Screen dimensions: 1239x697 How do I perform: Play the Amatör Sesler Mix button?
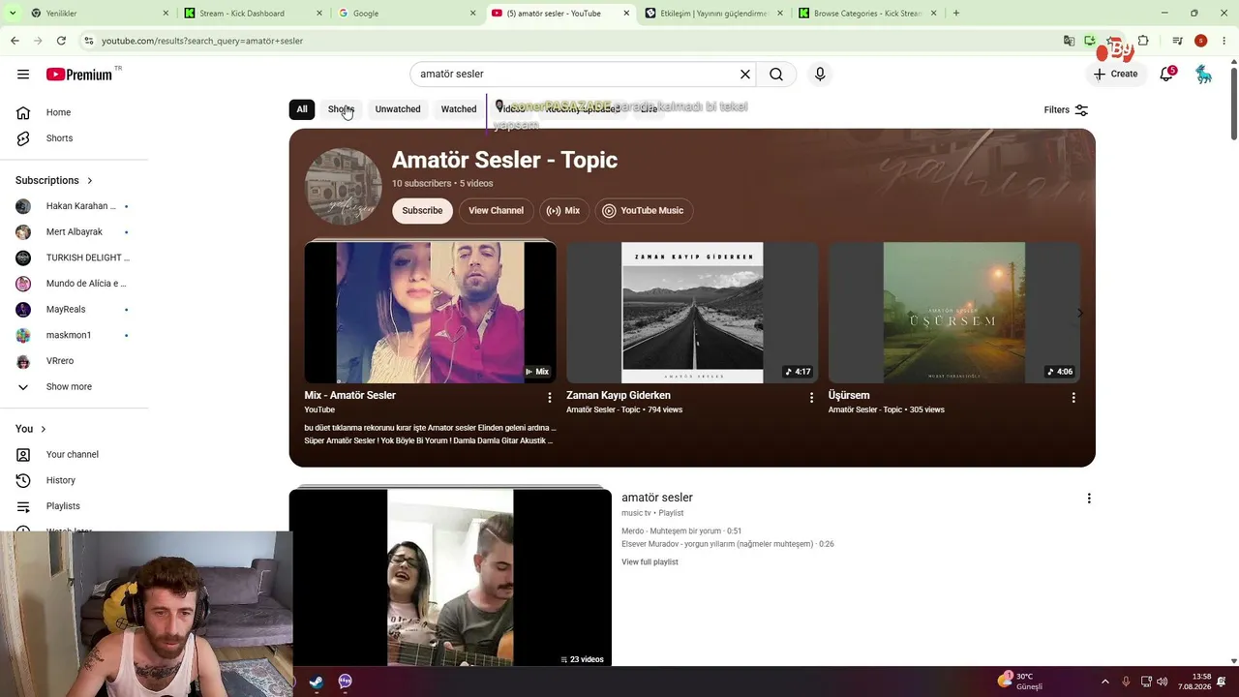pyautogui.click(x=563, y=211)
